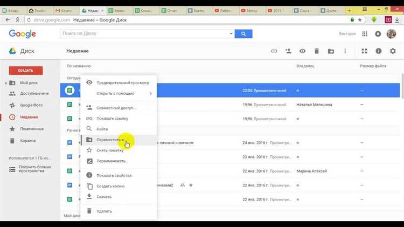The height and width of the screenshot is (227, 404).
Task: Click the eye preview icon in toolbar
Action: (x=303, y=51)
